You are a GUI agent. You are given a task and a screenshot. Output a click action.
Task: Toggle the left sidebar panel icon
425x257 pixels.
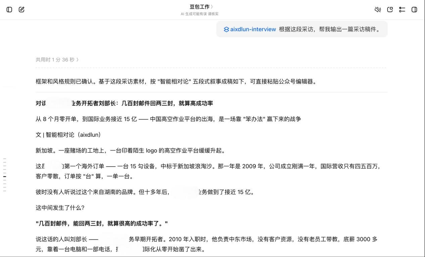[x=9, y=9]
